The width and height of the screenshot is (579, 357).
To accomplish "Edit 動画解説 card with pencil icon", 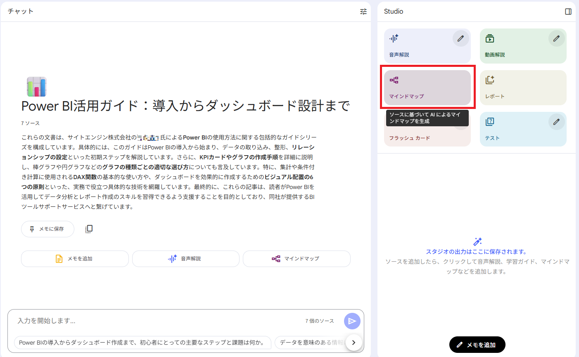I will pos(556,38).
